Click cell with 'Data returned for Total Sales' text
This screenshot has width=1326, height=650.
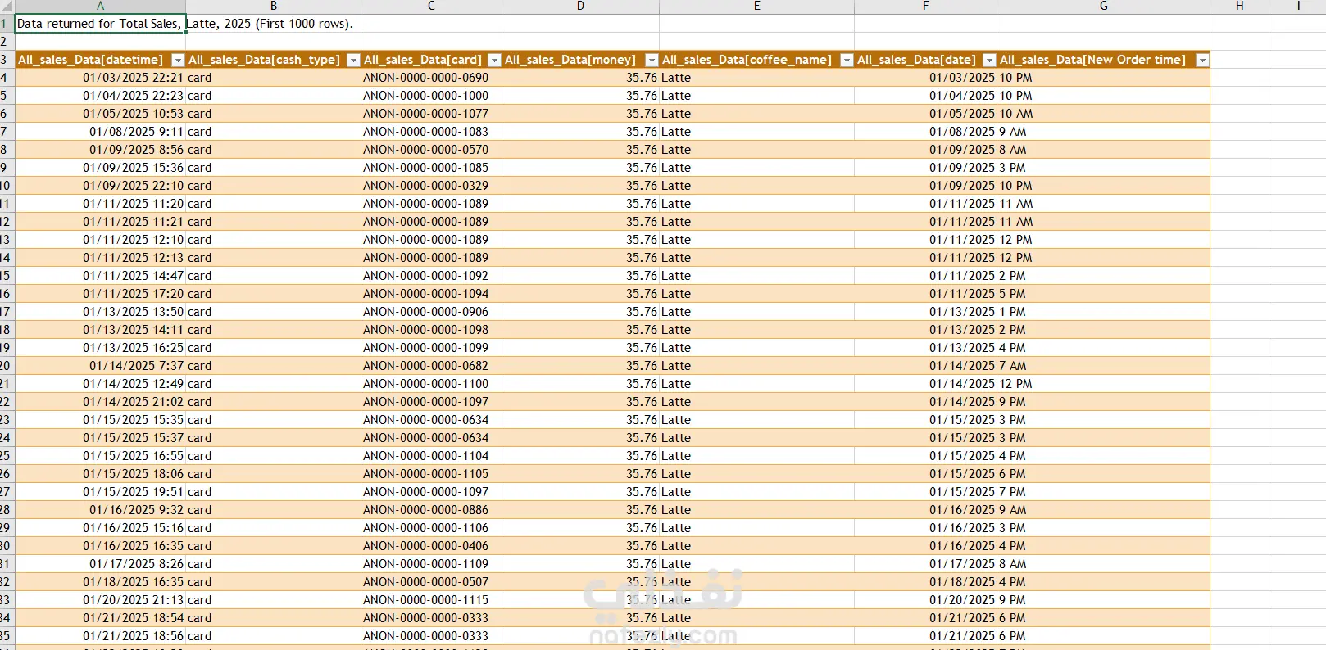tap(101, 24)
